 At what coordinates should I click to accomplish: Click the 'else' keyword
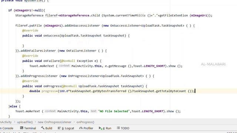coord(14,106)
